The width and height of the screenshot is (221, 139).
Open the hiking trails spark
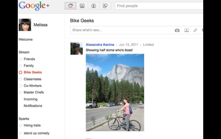(32, 125)
